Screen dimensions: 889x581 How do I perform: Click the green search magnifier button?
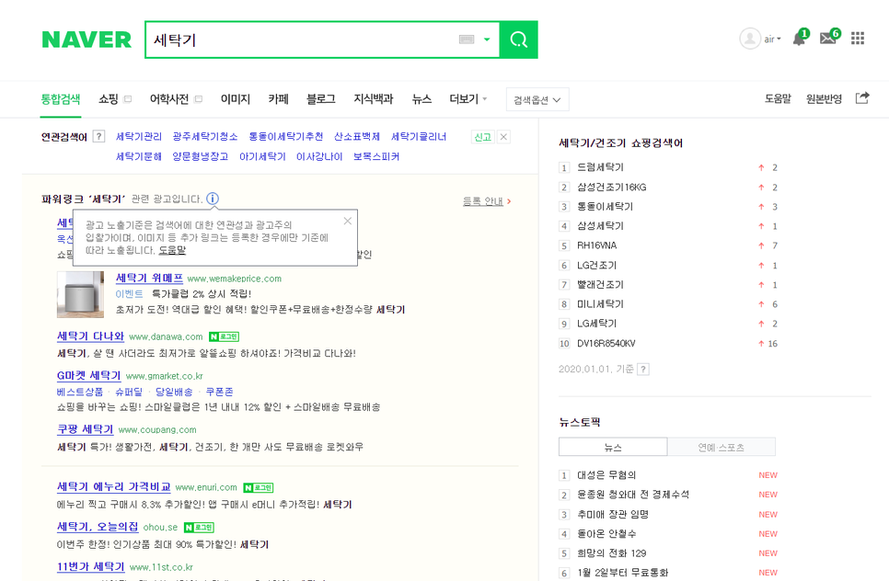click(518, 40)
